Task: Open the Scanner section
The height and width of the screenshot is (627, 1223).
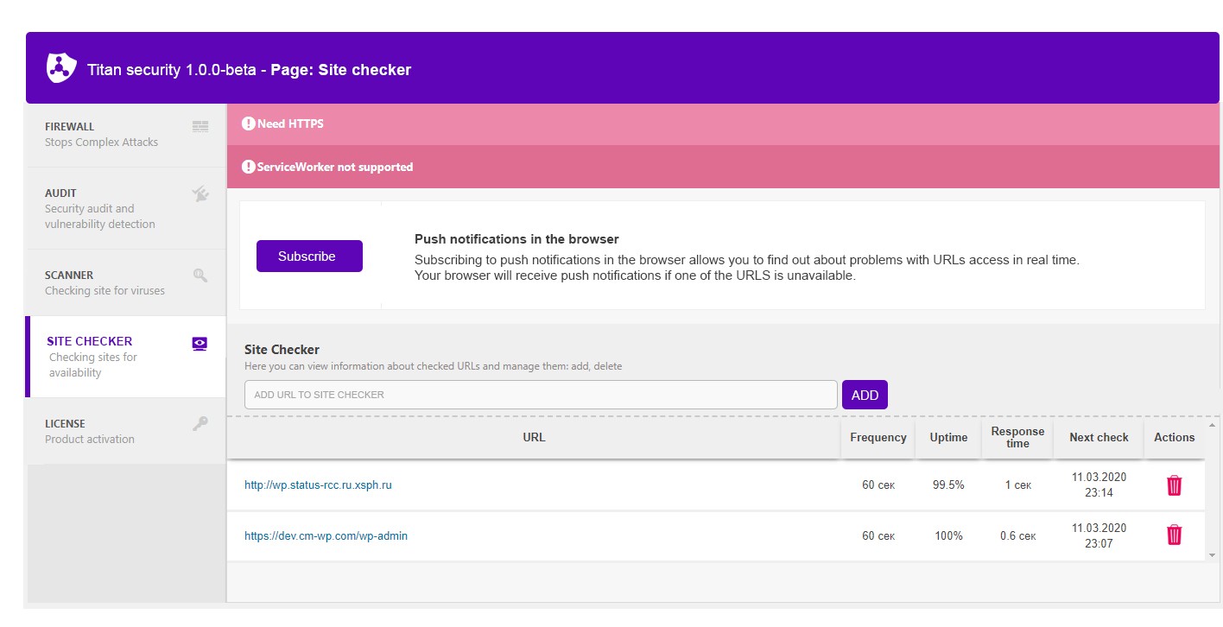Action: click(126, 282)
